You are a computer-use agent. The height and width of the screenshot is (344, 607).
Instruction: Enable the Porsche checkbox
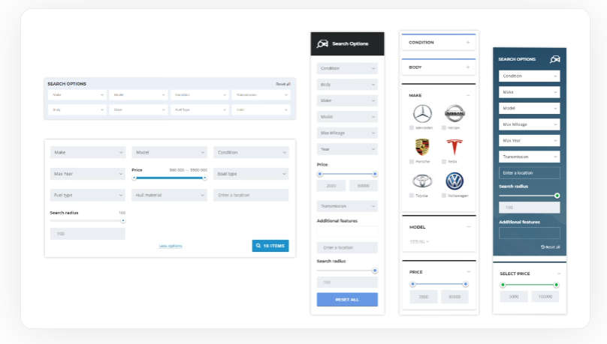pos(412,162)
